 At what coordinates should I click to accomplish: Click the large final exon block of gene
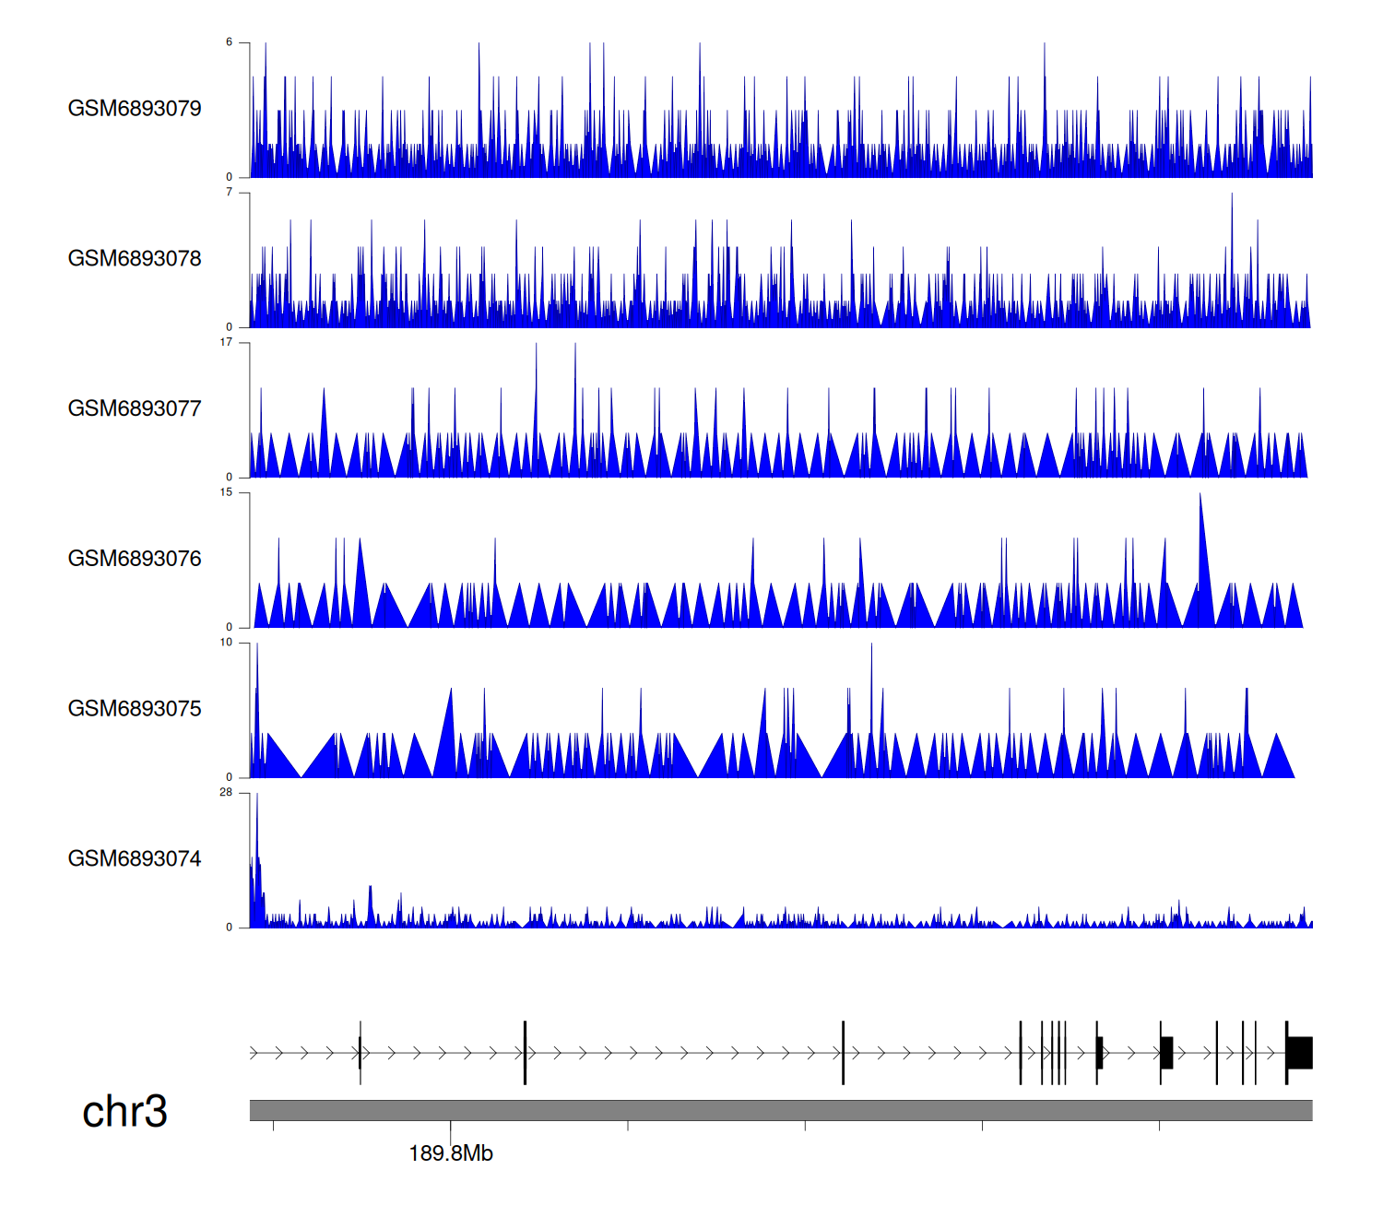[x=1300, y=1053]
